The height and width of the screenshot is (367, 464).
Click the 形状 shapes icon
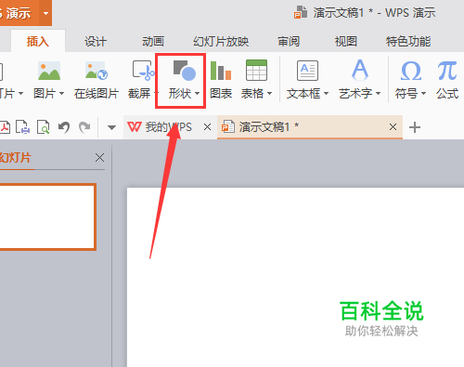coord(184,71)
